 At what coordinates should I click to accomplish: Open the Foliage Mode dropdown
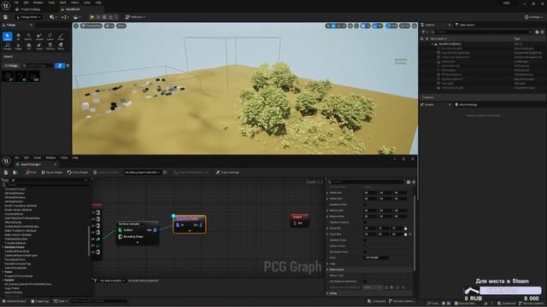coord(28,17)
